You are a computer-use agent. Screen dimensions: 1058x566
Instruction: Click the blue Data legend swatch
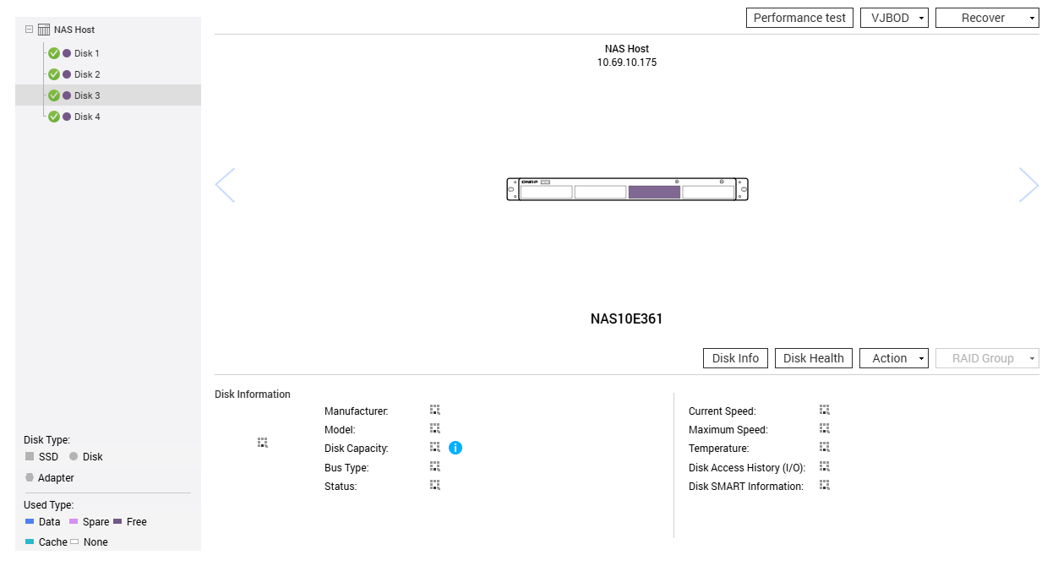click(x=30, y=521)
